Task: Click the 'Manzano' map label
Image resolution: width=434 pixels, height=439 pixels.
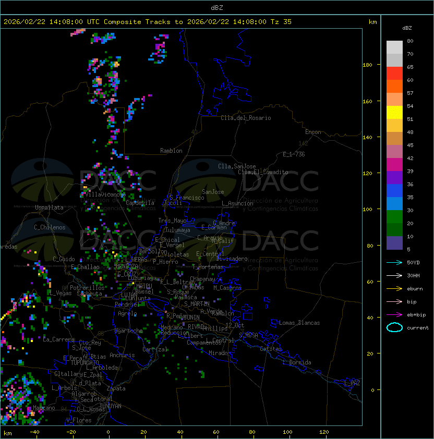Action: click(44, 408)
